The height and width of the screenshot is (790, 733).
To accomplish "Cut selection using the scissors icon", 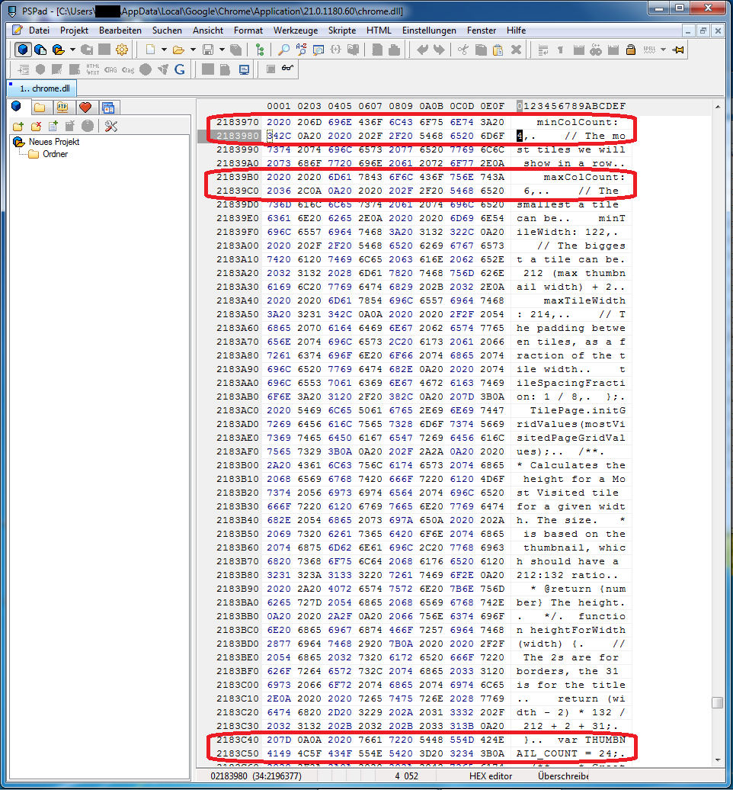I will [463, 48].
